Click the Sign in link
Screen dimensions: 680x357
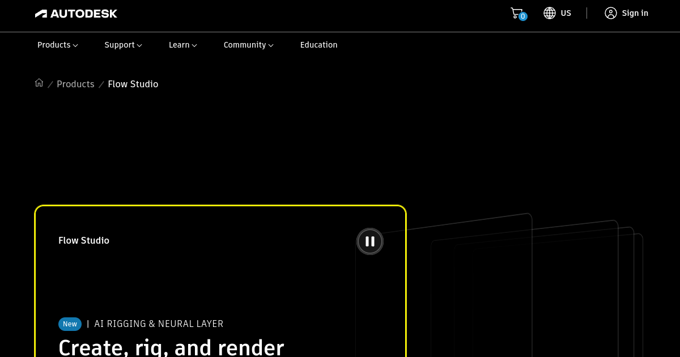point(635,13)
